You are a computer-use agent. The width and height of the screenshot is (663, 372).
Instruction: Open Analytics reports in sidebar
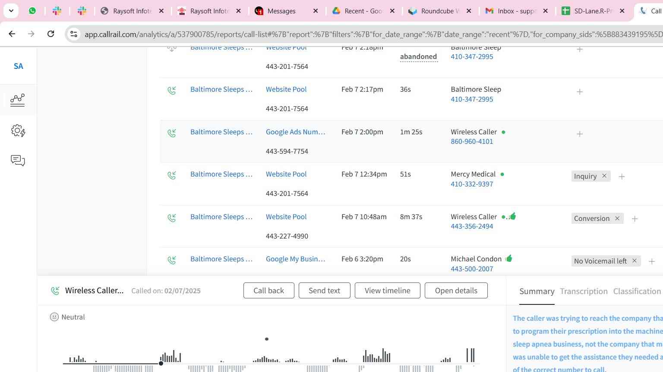coord(18,100)
